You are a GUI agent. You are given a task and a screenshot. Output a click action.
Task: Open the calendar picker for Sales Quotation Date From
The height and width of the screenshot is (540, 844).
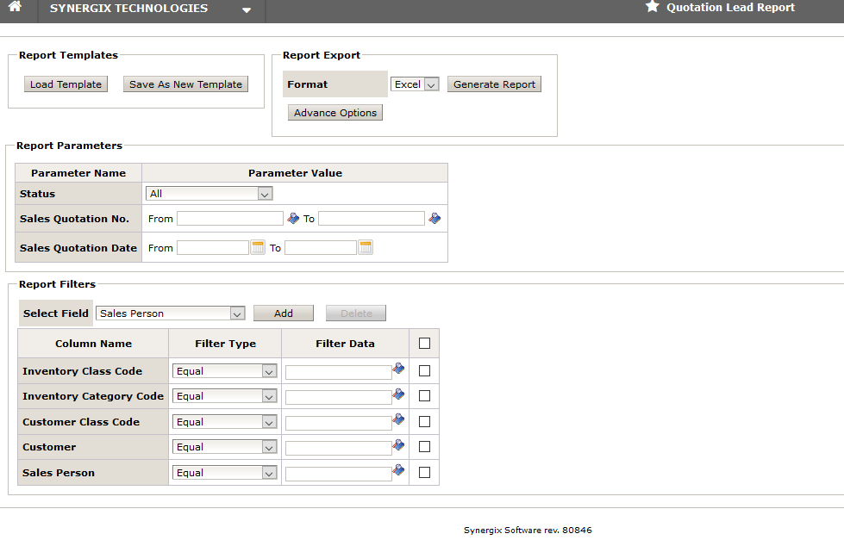pyautogui.click(x=257, y=247)
